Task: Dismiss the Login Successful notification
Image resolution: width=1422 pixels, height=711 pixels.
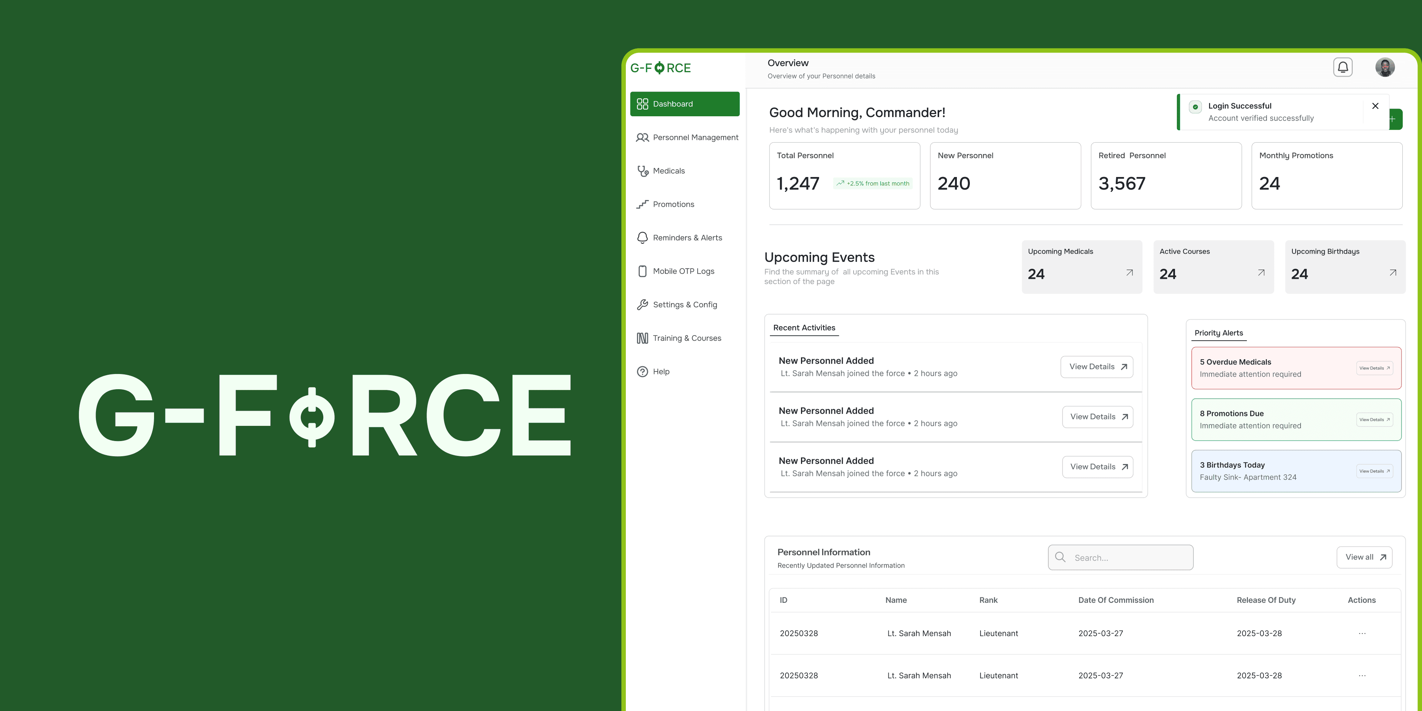Action: [1375, 106]
